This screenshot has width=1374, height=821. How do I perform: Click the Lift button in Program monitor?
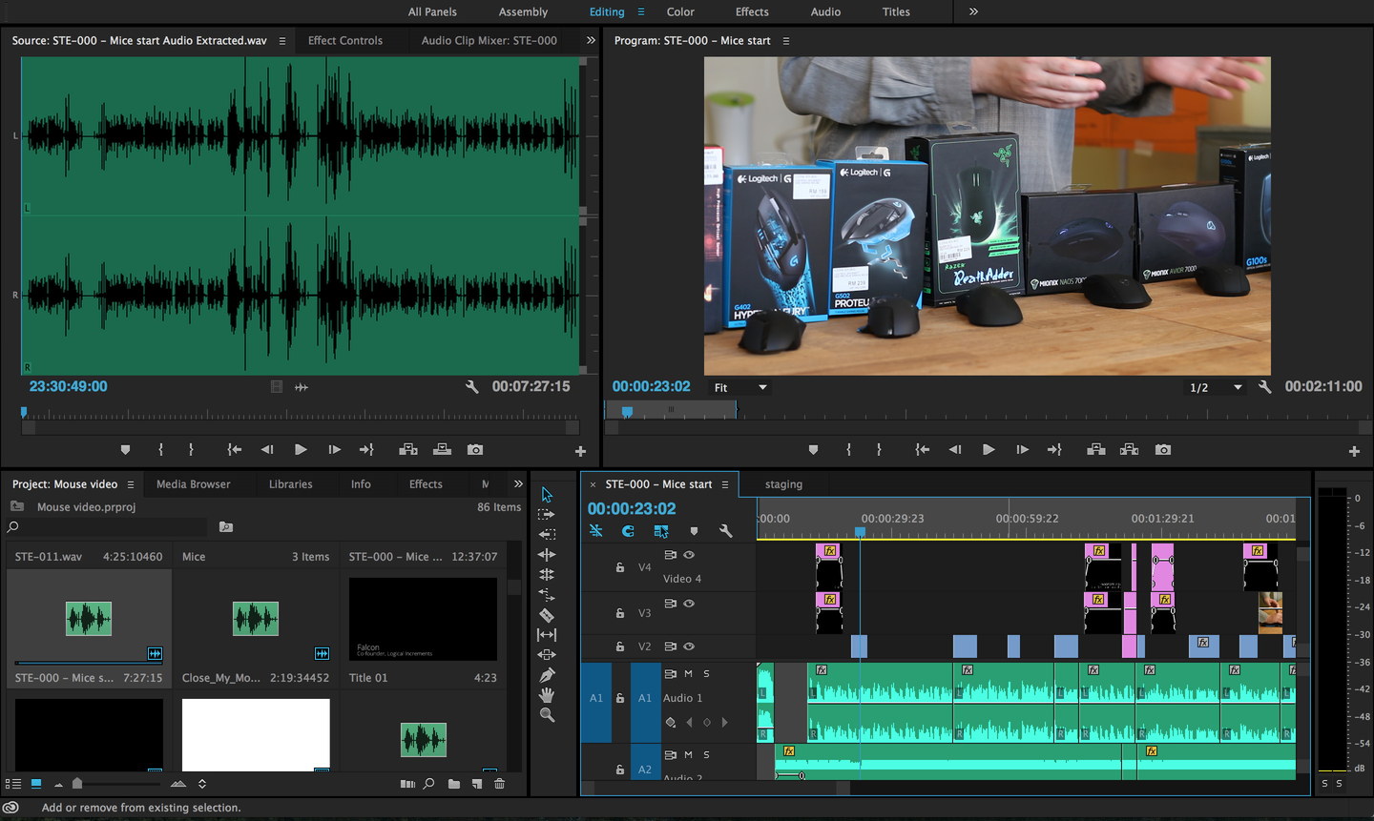pos(1096,449)
